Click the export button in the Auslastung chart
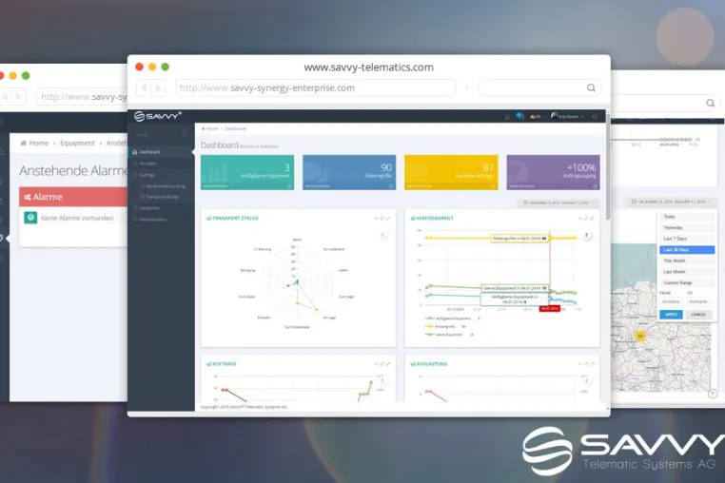The height and width of the screenshot is (483, 725). pos(586,381)
